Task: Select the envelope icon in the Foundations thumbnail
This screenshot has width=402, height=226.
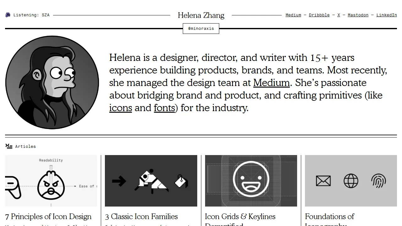Action: coord(323,181)
